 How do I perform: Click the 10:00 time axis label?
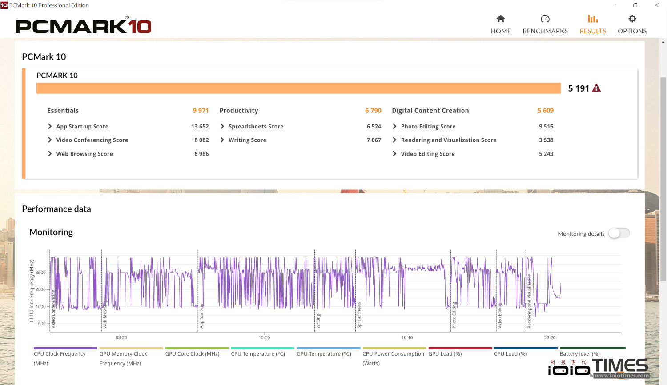point(264,338)
